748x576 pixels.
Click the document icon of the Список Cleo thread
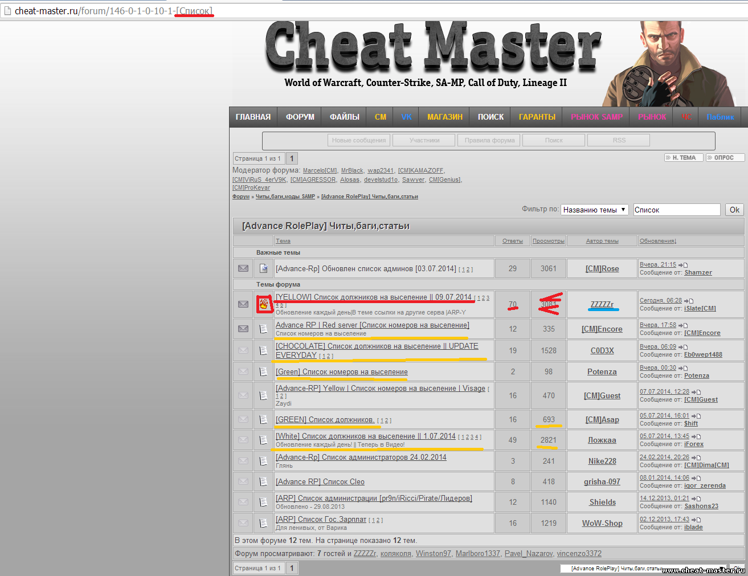pyautogui.click(x=263, y=481)
